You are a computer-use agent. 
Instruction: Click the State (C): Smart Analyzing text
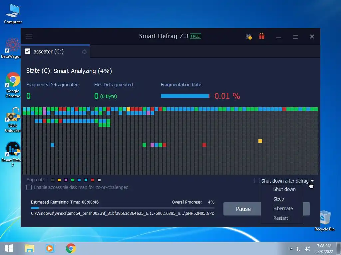point(69,71)
